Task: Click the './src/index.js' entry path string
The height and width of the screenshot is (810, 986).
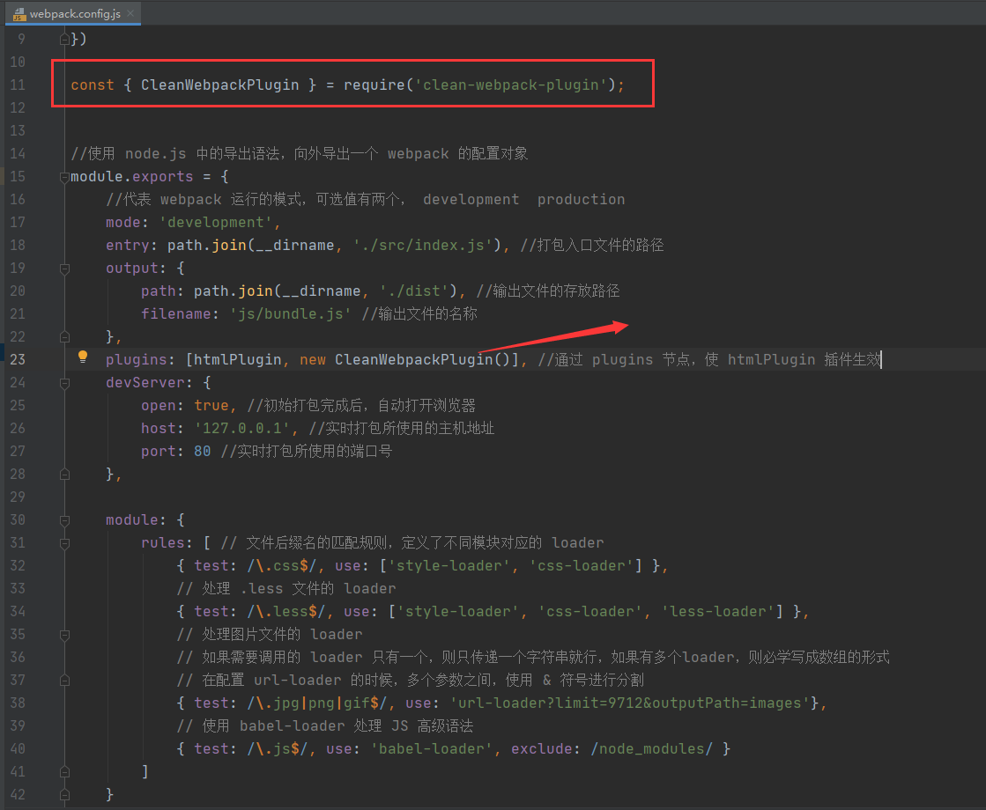Action: pos(423,245)
